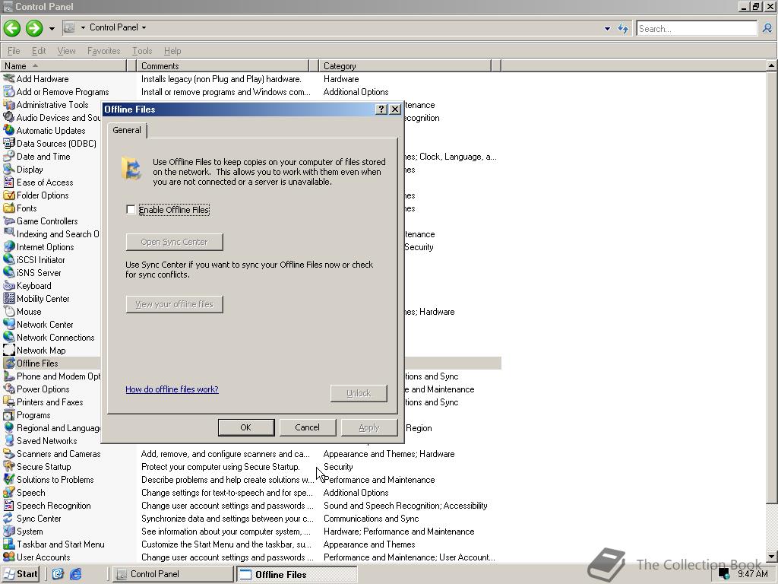Select the Power Options icon

(x=9, y=389)
